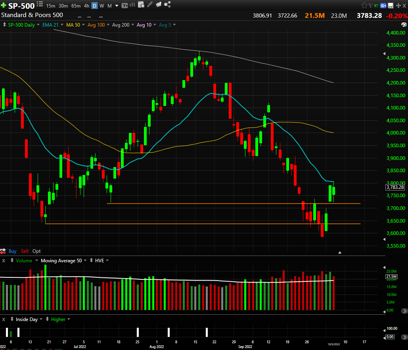Select the 4h timeframe
Screen dimensions: 408x350
(87, 6)
